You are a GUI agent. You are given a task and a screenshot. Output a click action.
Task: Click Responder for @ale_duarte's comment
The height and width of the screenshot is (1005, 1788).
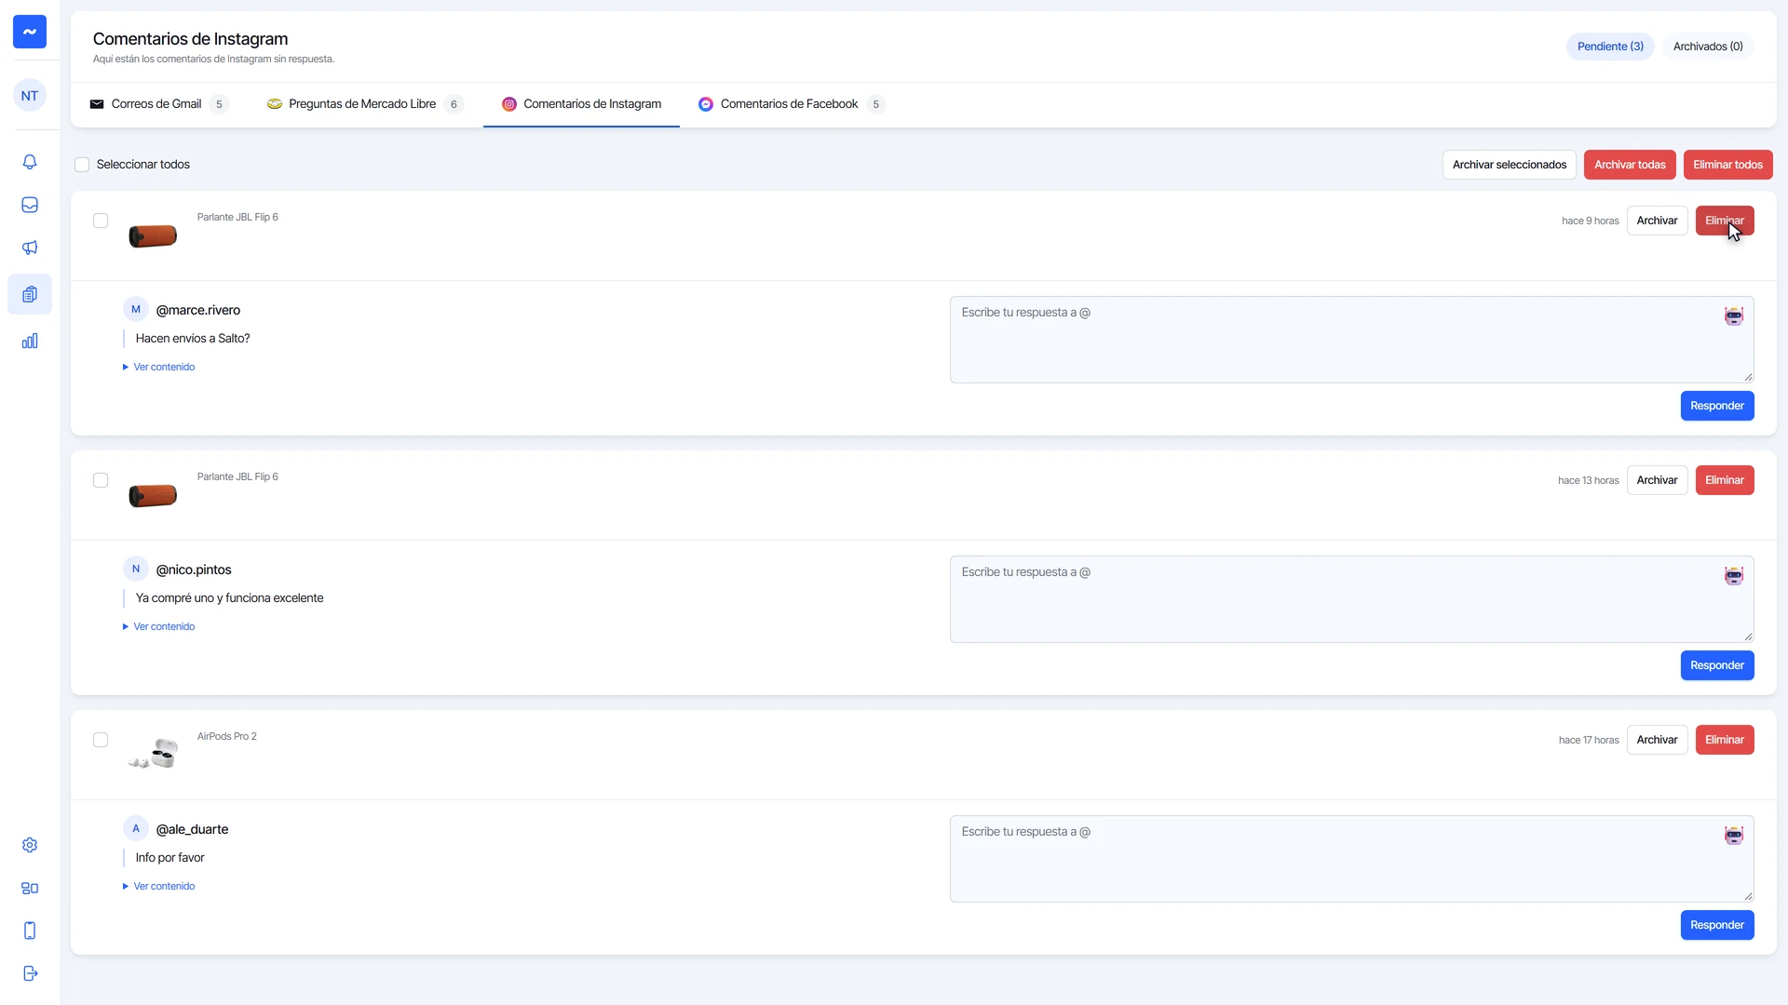coord(1717,925)
